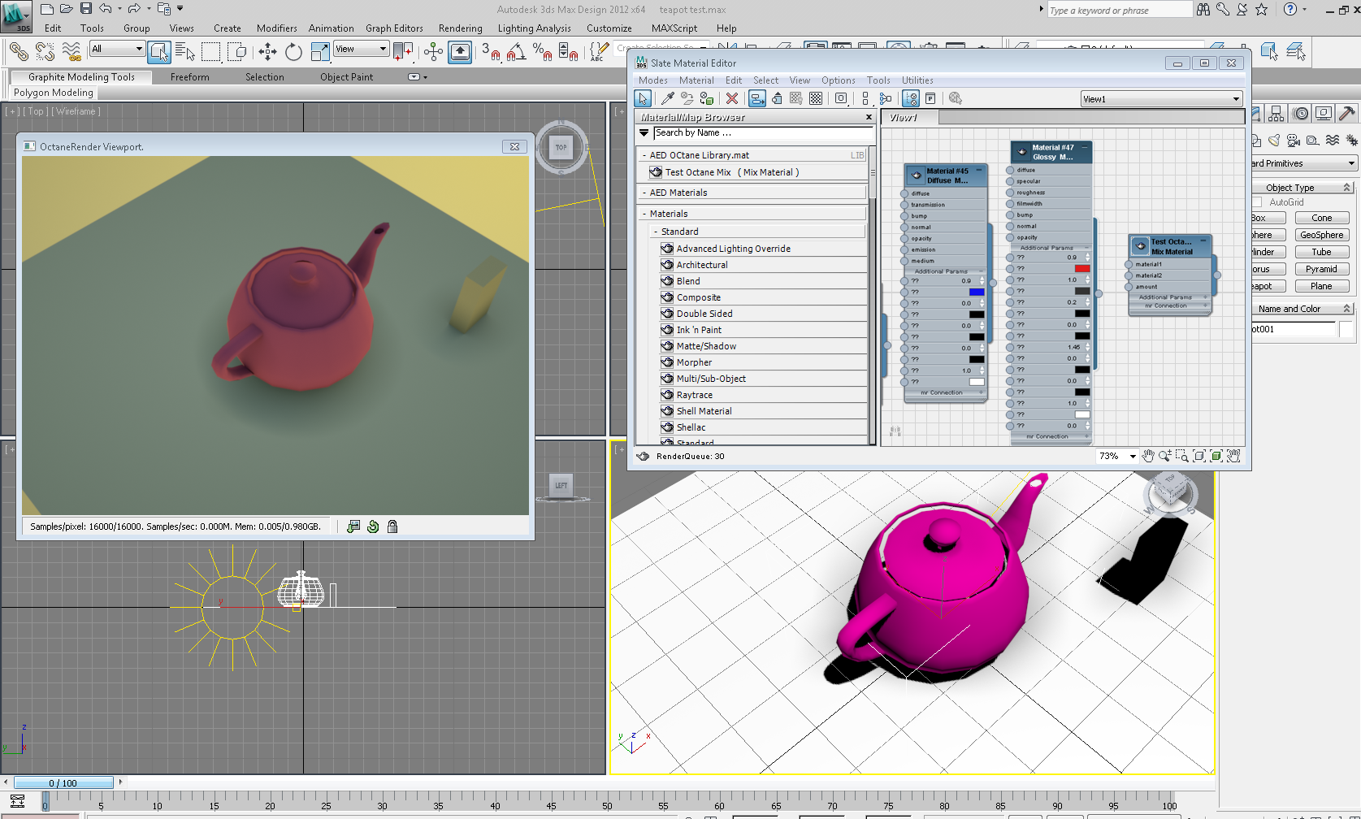
Task: Activate the Select Object tool
Action: click(x=159, y=52)
